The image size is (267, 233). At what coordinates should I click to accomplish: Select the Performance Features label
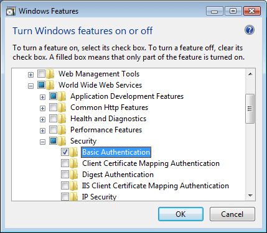(x=106, y=130)
